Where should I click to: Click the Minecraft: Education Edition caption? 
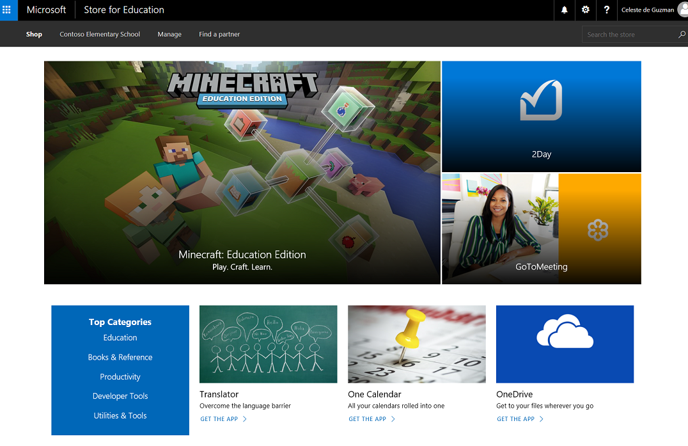(242, 255)
